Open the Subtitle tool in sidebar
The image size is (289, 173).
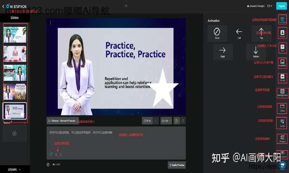click(282, 63)
